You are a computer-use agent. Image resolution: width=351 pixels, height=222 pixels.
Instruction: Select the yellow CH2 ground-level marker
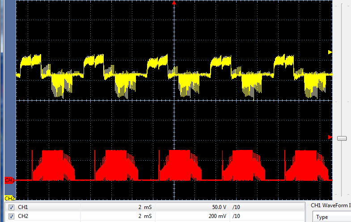[10, 198]
